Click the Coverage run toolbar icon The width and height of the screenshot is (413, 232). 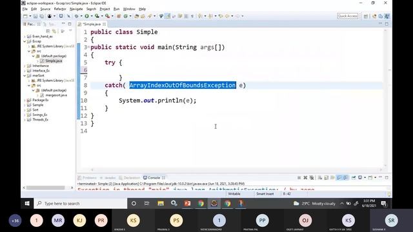pyautogui.click(x=97, y=16)
